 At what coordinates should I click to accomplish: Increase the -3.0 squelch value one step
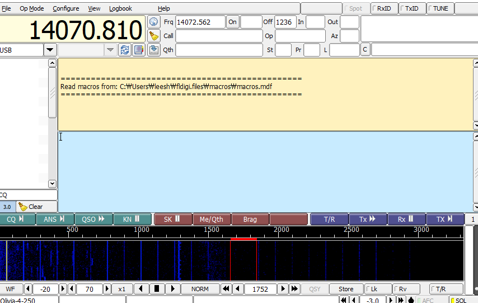click(x=391, y=300)
